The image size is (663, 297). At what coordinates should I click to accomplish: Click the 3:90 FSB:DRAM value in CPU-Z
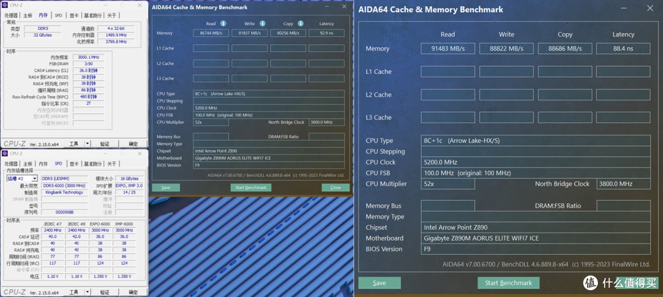click(x=88, y=64)
